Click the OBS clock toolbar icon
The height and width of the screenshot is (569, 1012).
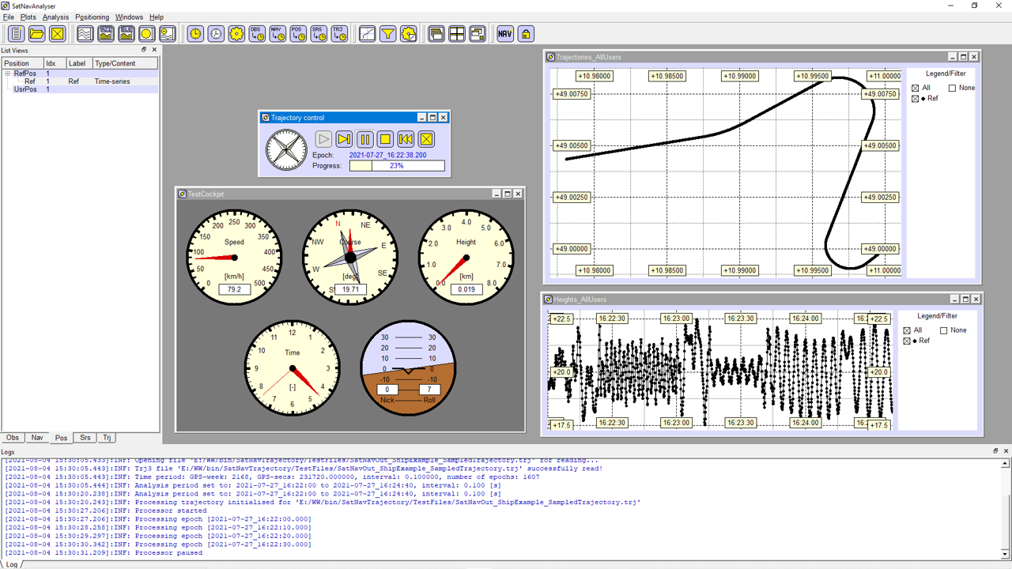(x=257, y=33)
